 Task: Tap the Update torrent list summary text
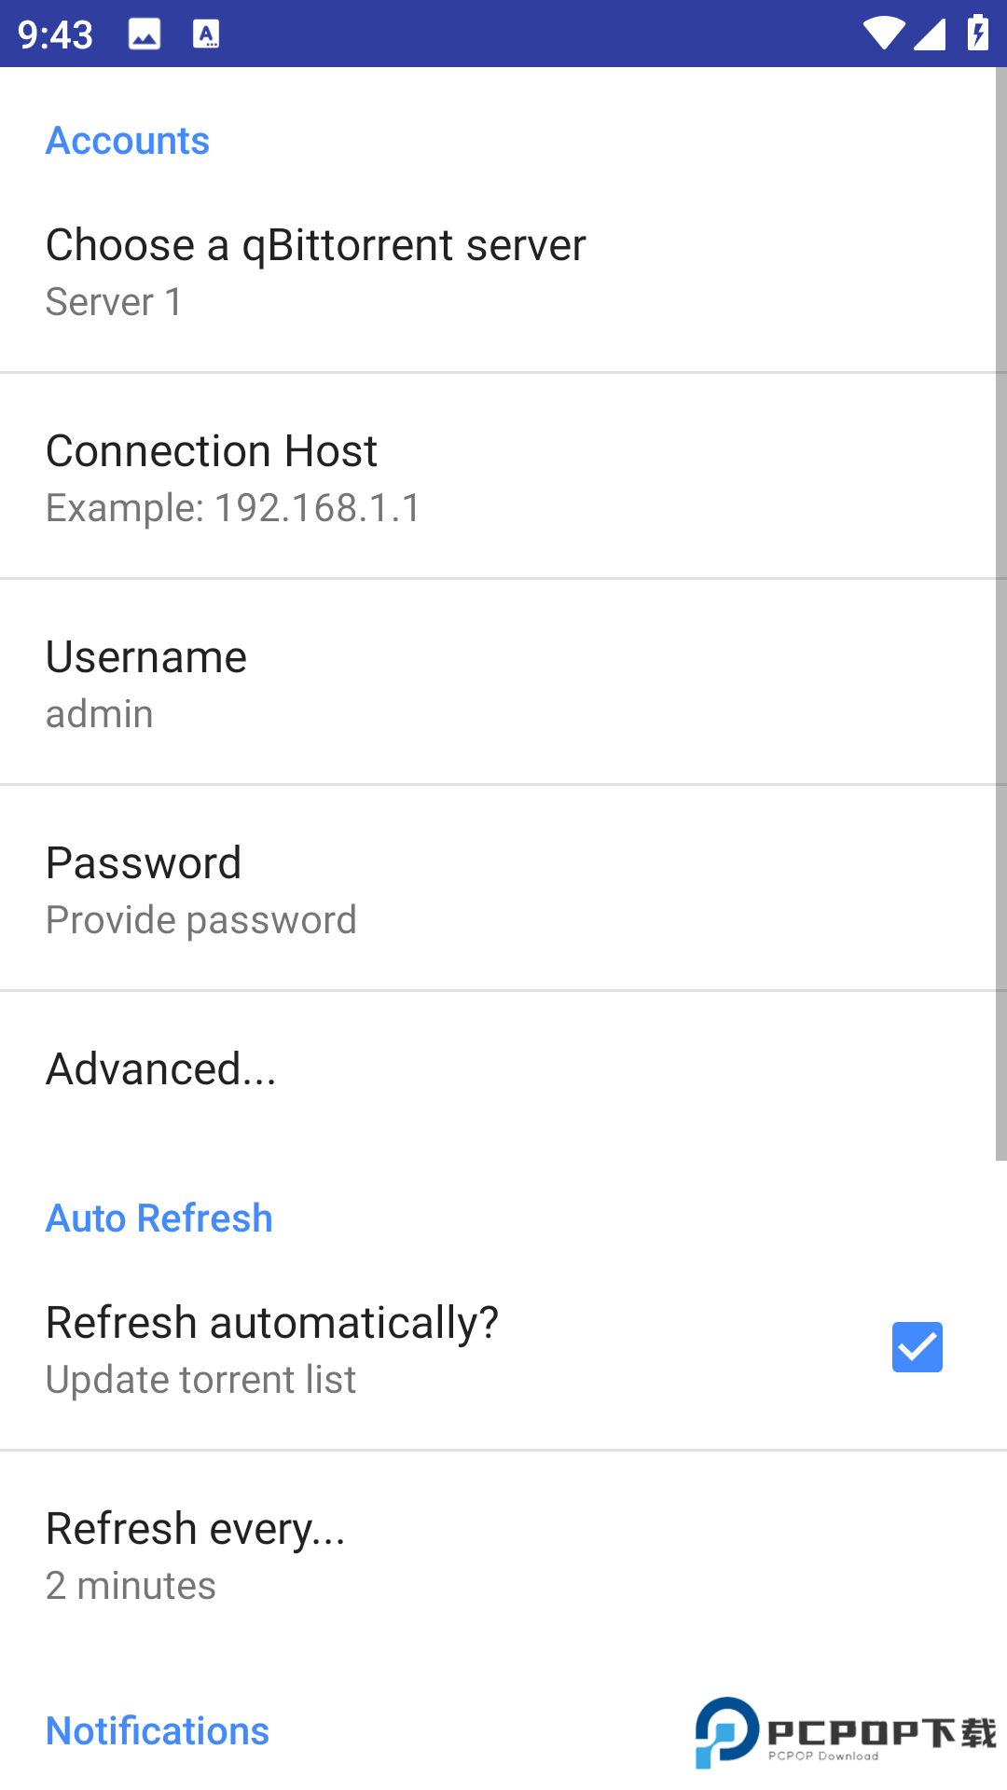point(200,1380)
